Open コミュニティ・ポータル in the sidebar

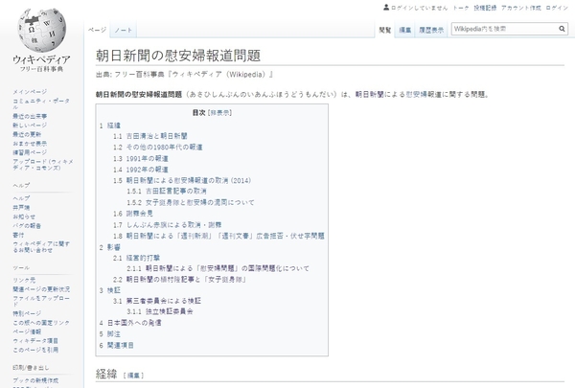(x=41, y=103)
